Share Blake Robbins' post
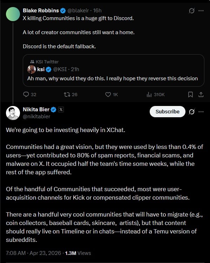The height and width of the screenshot is (263, 210). pyautogui.click(x=201, y=95)
